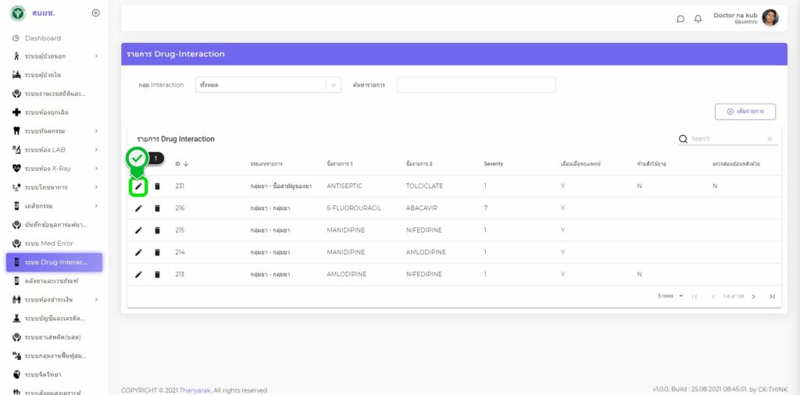Open the chat bubble icon in header
The height and width of the screenshot is (395, 800).
(x=680, y=19)
